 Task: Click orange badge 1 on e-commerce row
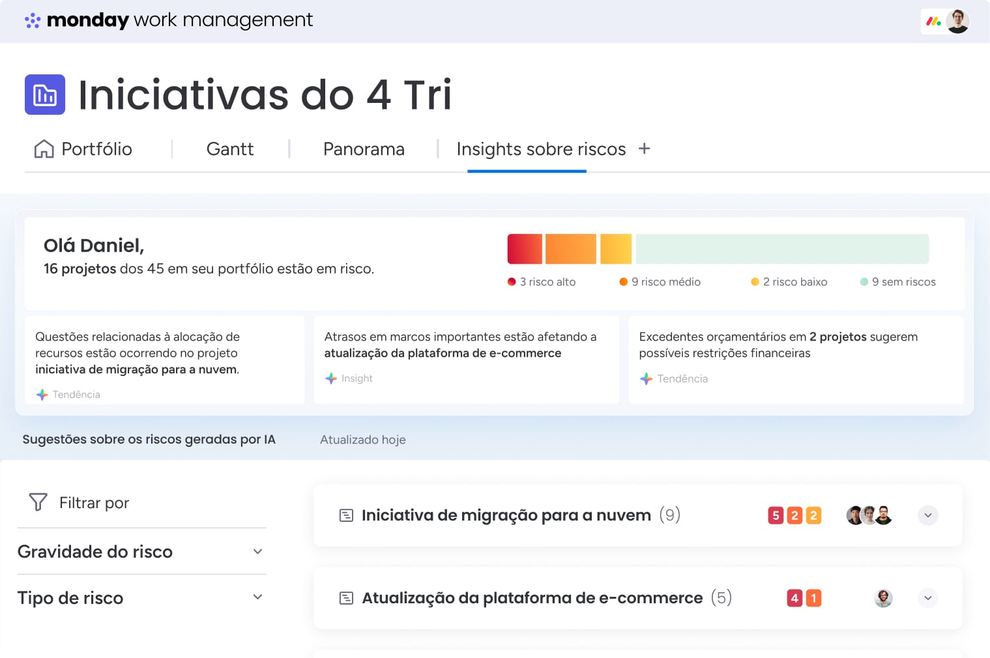[813, 598]
